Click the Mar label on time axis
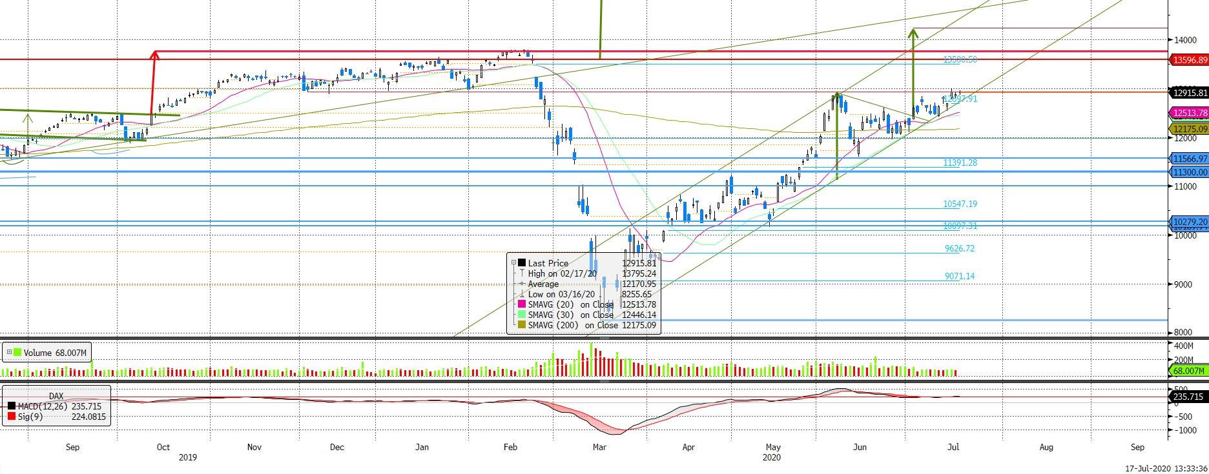The width and height of the screenshot is (1209, 474). 599,447
